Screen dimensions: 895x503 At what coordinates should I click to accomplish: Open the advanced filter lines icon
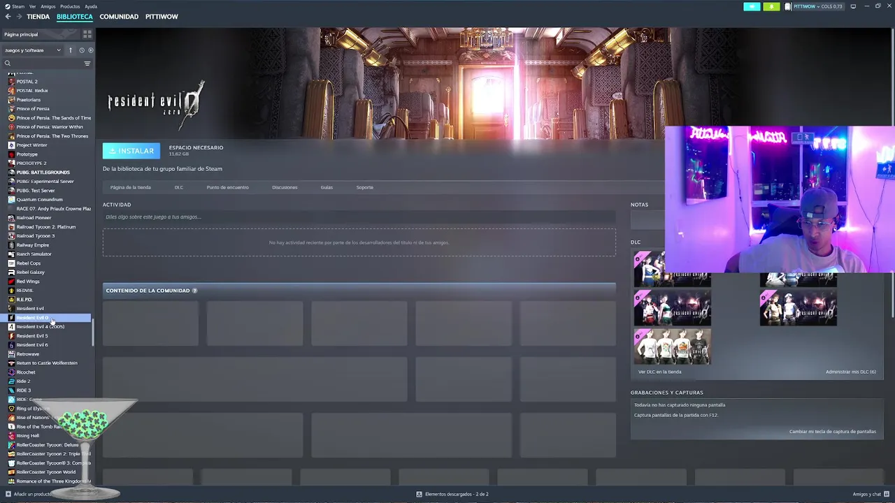(x=87, y=64)
